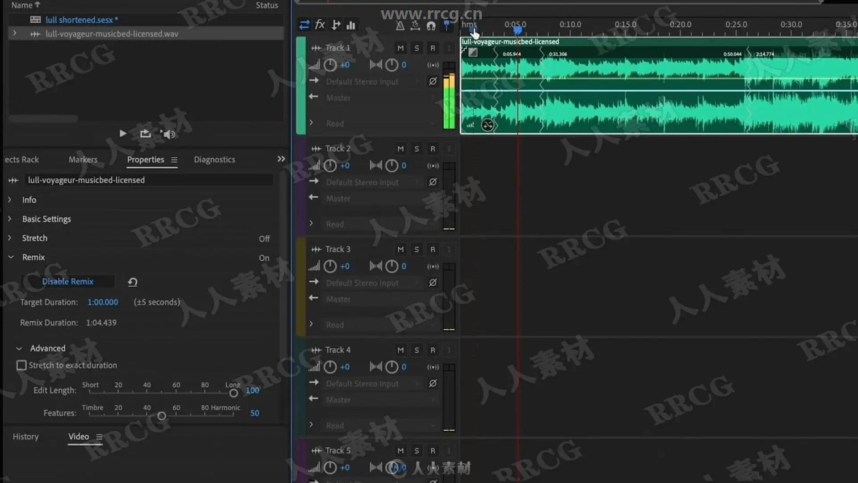Solo Track 3 with the S button

(x=416, y=249)
